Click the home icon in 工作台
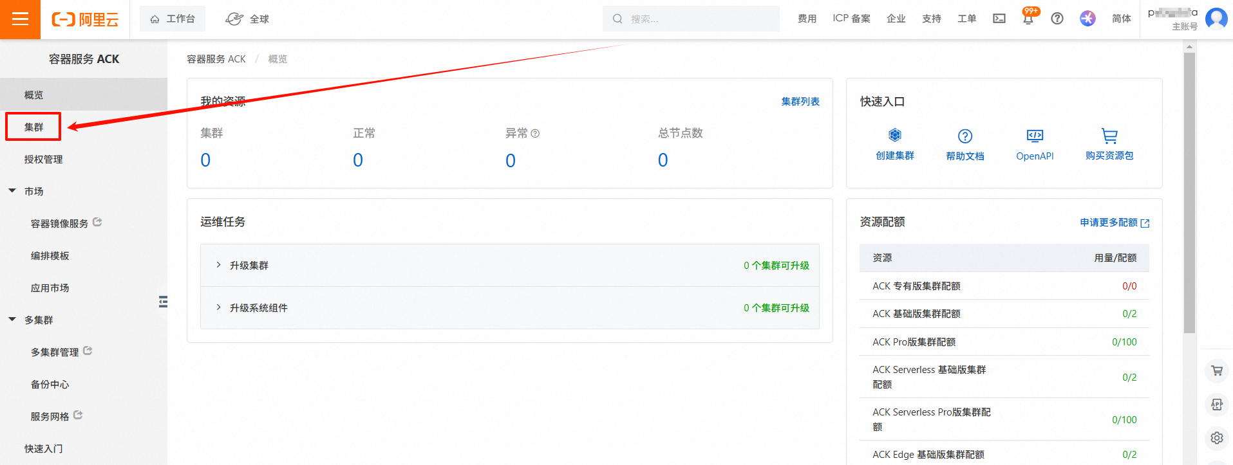The height and width of the screenshot is (465, 1233). pyautogui.click(x=155, y=19)
